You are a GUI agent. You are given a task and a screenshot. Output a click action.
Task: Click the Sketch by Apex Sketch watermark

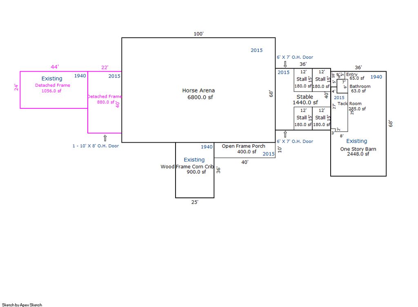pos(22,305)
